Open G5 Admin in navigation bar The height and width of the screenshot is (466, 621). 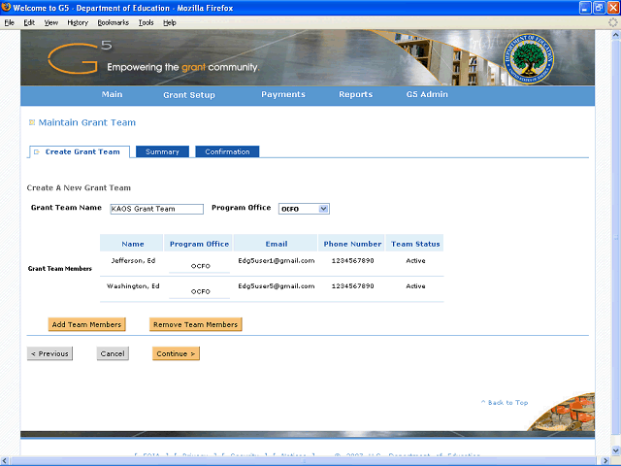click(427, 94)
